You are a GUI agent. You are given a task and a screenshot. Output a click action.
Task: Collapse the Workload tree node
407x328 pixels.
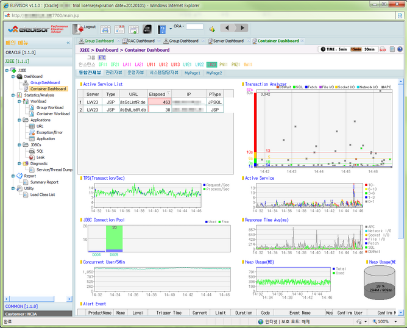[19, 102]
